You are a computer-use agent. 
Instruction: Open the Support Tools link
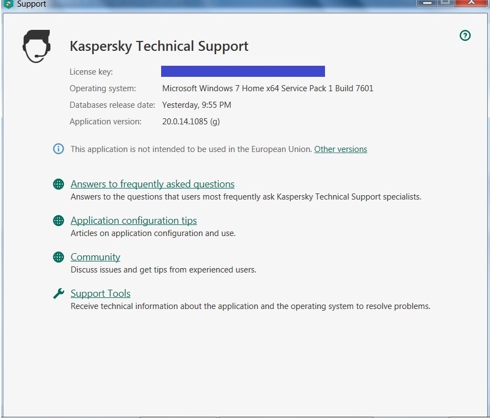pyautogui.click(x=100, y=294)
